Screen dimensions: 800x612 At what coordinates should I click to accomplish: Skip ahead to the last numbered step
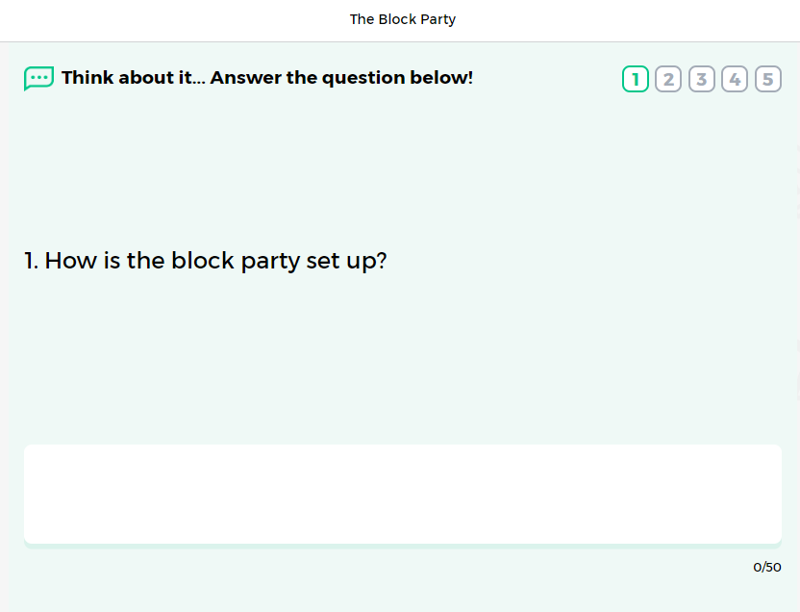pos(767,79)
